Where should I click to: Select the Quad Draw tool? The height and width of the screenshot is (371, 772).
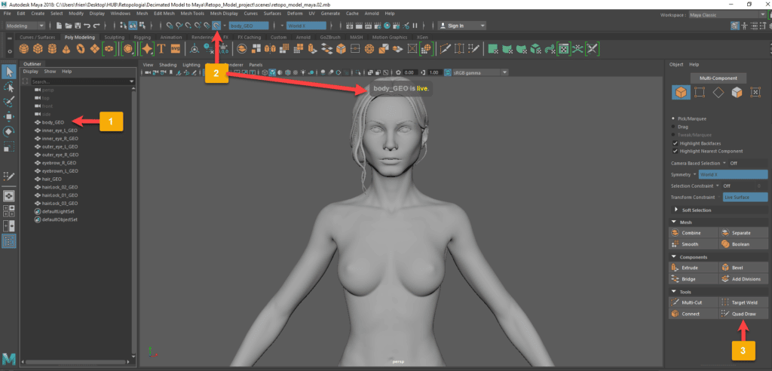click(743, 313)
